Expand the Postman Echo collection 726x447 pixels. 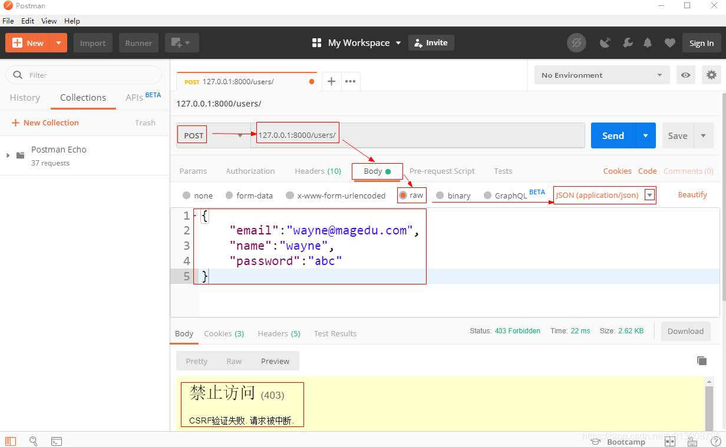pyautogui.click(x=8, y=155)
